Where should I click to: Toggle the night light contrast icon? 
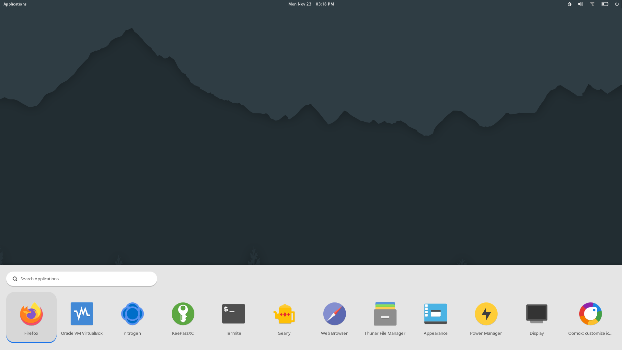coord(570,4)
